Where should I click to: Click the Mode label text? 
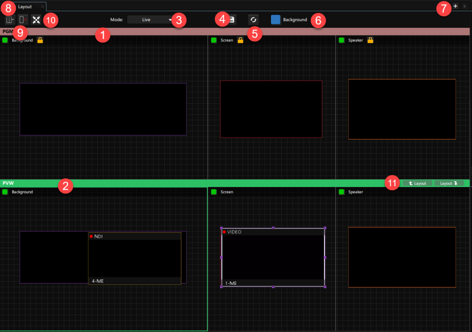(x=117, y=19)
